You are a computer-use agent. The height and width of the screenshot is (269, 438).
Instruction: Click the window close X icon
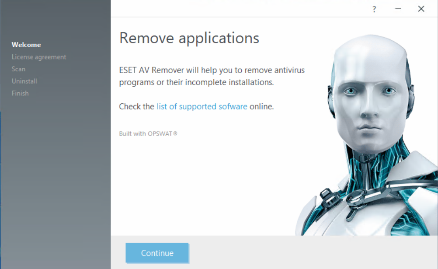click(421, 9)
